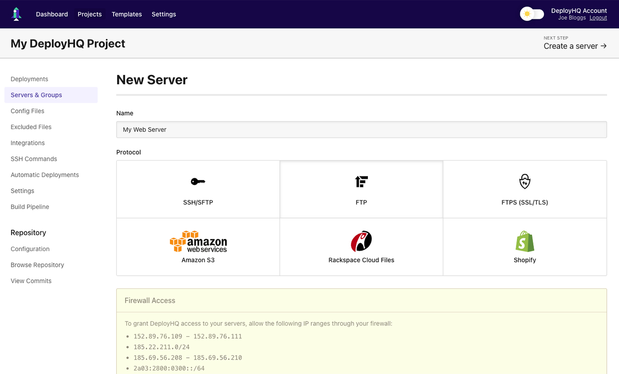Open Browse Repository in sidebar
This screenshot has width=619, height=374.
click(37, 265)
